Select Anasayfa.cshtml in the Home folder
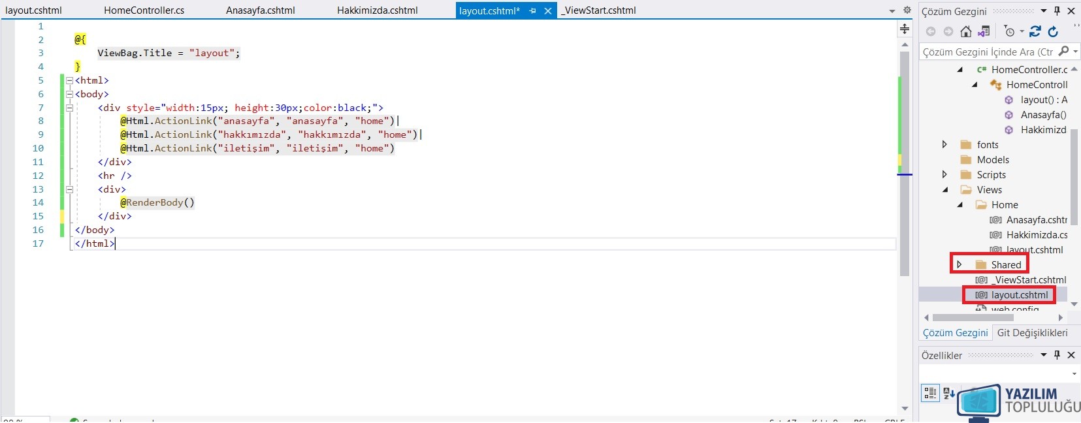This screenshot has width=1081, height=423. coord(1036,220)
